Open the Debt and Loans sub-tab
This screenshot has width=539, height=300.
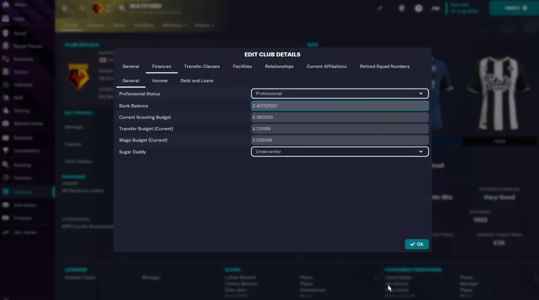(x=197, y=81)
